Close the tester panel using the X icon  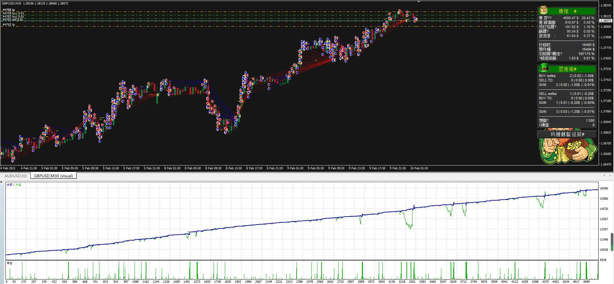tap(2, 182)
